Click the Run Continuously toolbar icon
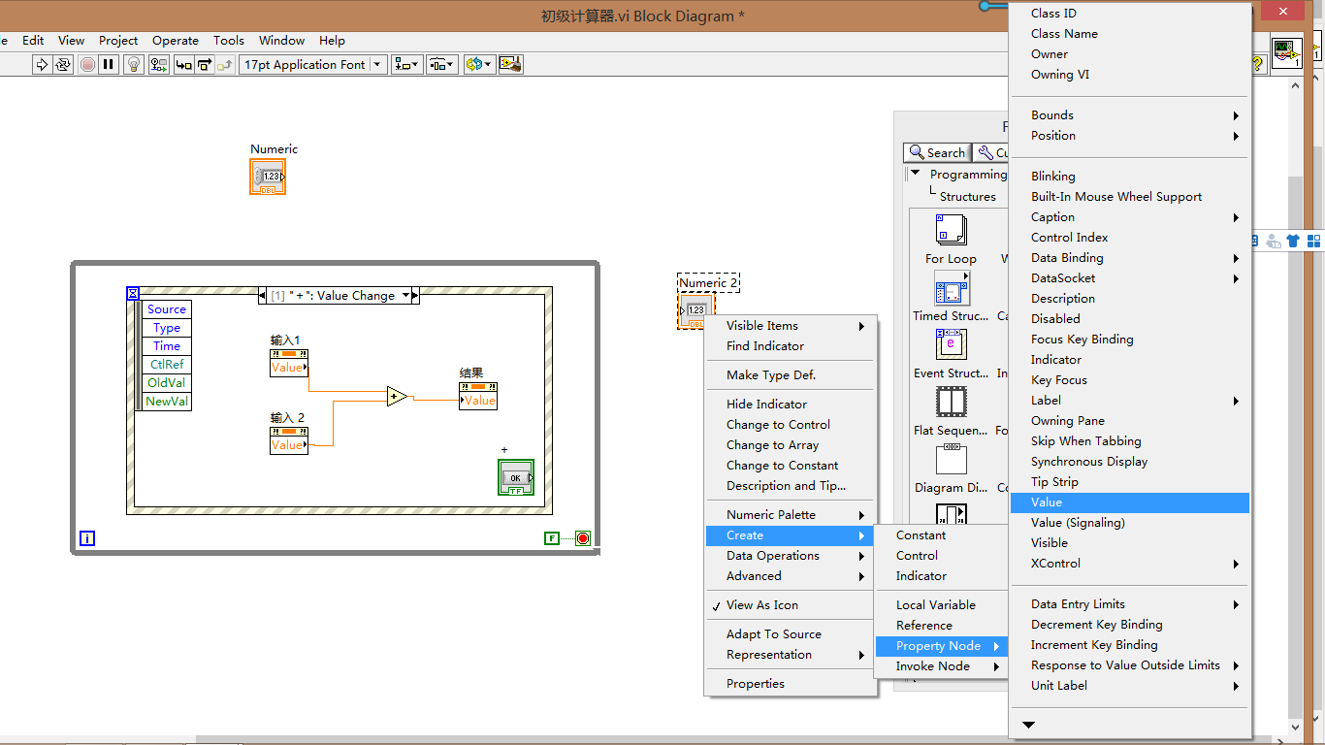1325x745 pixels. pyautogui.click(x=64, y=64)
